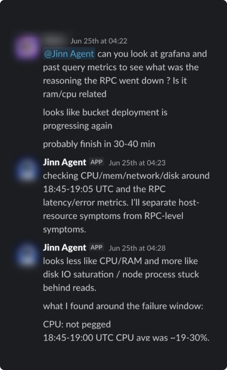Click the blurred sender name at the top
Image resolution: width=227 pixels, height=370 pixels.
click(55, 41)
